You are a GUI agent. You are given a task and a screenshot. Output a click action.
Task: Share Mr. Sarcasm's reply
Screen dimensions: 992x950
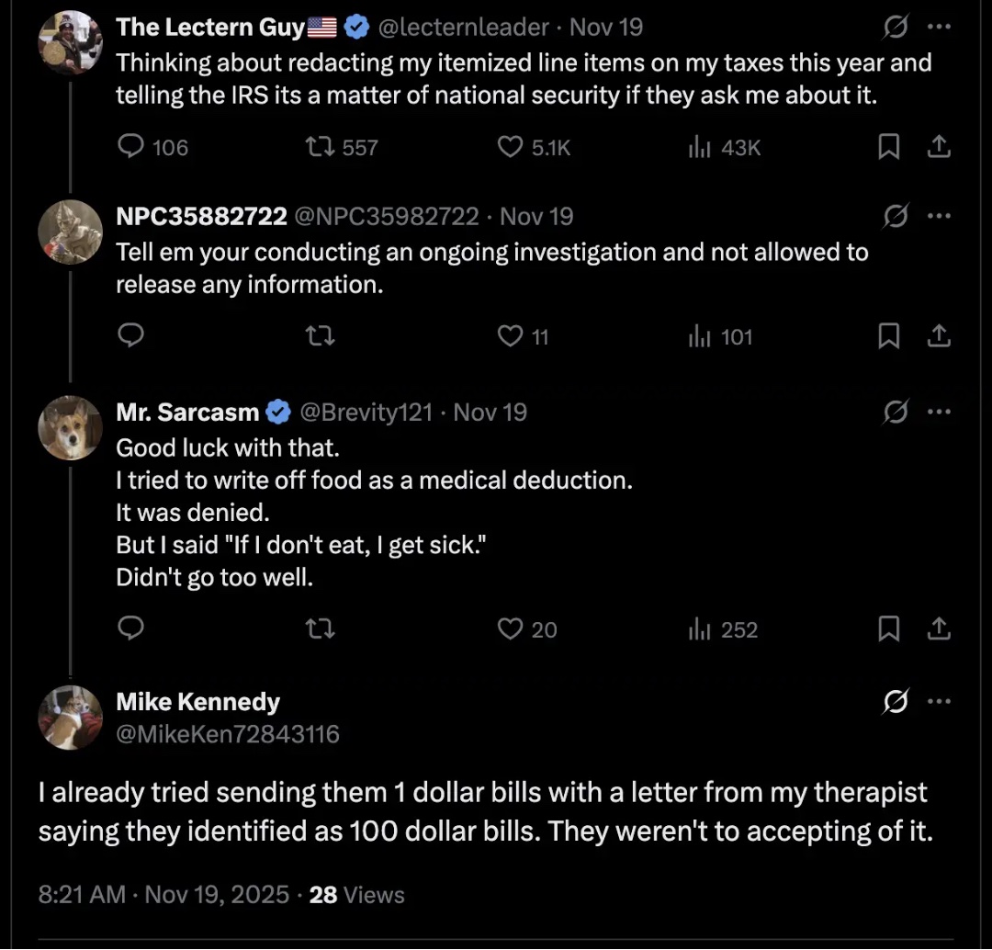point(938,628)
